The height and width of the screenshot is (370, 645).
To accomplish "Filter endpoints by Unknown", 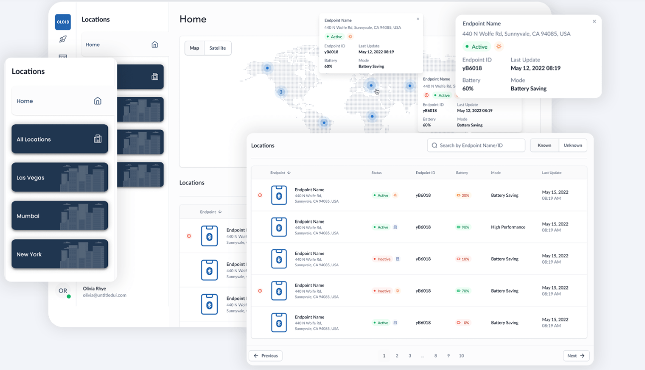I will click(573, 146).
